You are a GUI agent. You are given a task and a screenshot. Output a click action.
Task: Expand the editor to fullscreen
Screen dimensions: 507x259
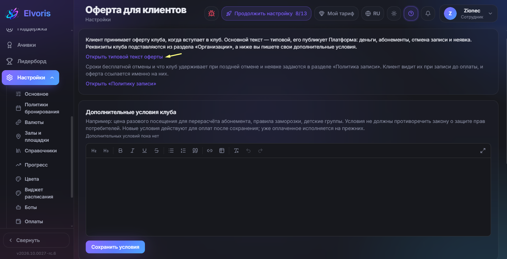(483, 151)
